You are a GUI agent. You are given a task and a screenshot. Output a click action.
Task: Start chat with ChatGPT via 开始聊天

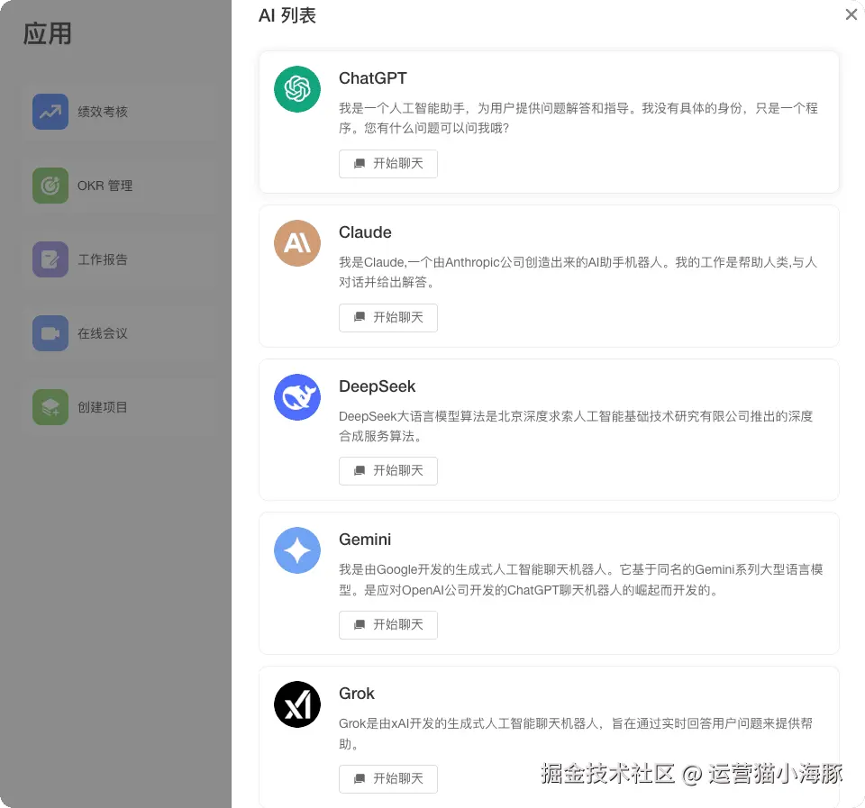[x=388, y=164]
